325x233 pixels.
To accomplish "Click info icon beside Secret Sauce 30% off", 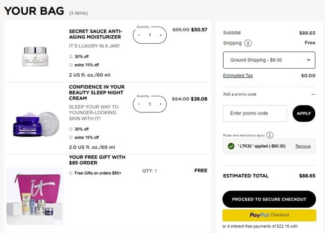I will [71, 56].
